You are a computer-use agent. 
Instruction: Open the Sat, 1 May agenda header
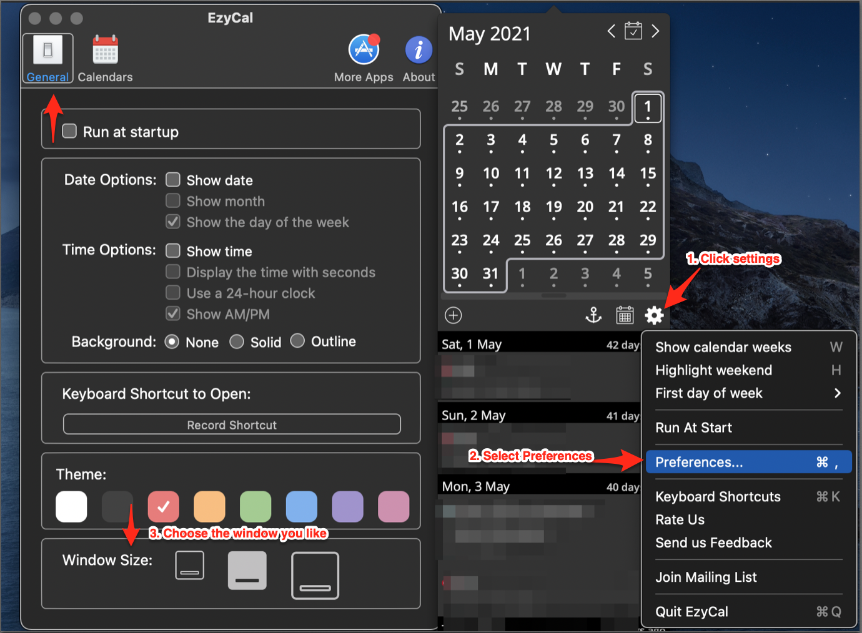click(540, 344)
